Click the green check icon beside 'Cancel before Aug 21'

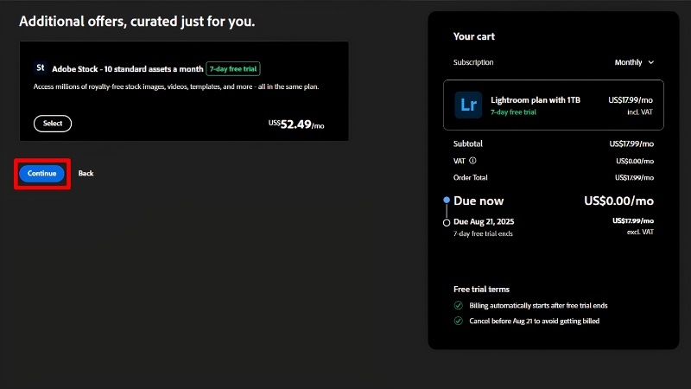click(459, 321)
